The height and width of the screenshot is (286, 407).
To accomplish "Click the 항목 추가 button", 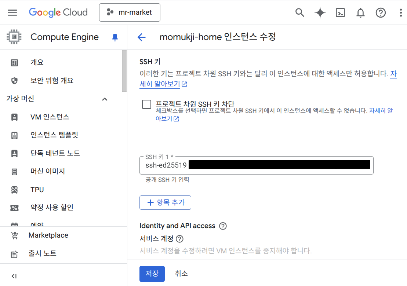I will [165, 202].
